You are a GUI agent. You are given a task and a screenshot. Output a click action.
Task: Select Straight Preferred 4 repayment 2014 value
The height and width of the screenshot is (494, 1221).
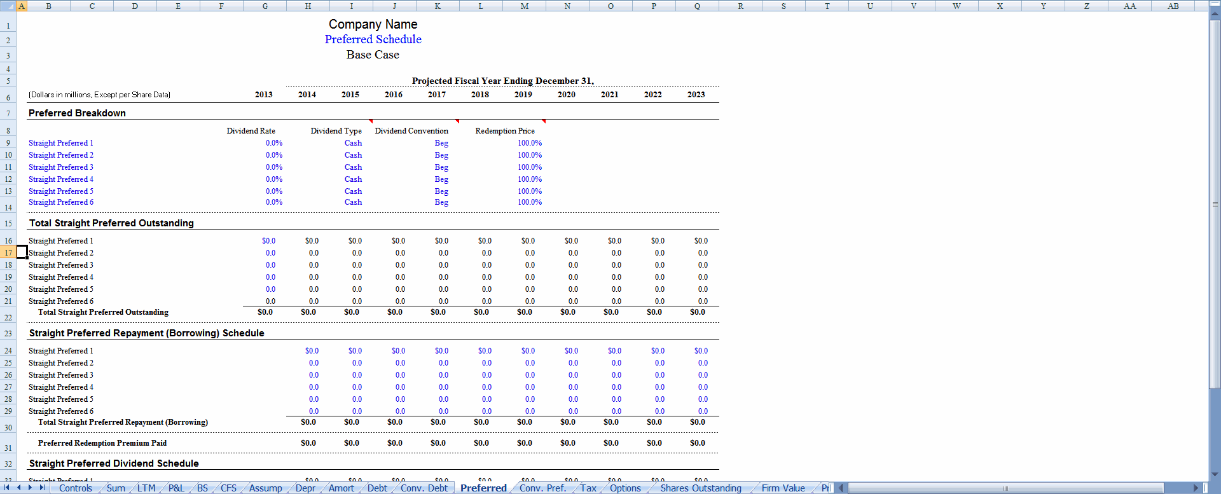pyautogui.click(x=314, y=387)
